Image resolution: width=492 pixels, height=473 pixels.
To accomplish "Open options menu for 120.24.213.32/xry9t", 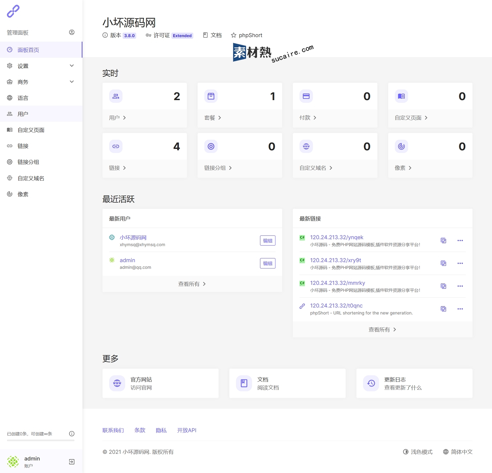I will tap(460, 263).
